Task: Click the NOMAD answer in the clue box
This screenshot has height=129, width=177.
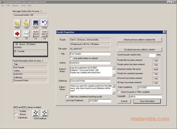Action: pos(18,48)
